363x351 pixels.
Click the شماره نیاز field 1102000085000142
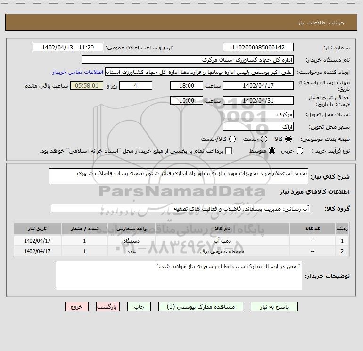258,47
